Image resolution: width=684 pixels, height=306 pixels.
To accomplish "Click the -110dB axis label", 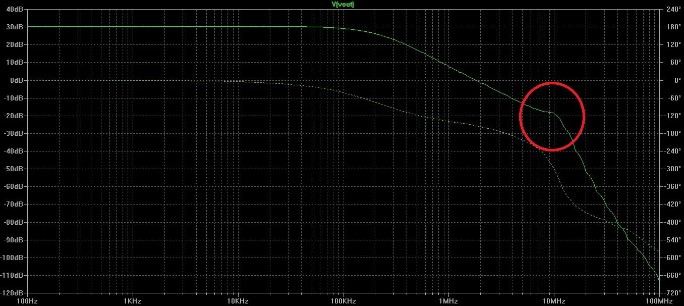I will 13,275.
